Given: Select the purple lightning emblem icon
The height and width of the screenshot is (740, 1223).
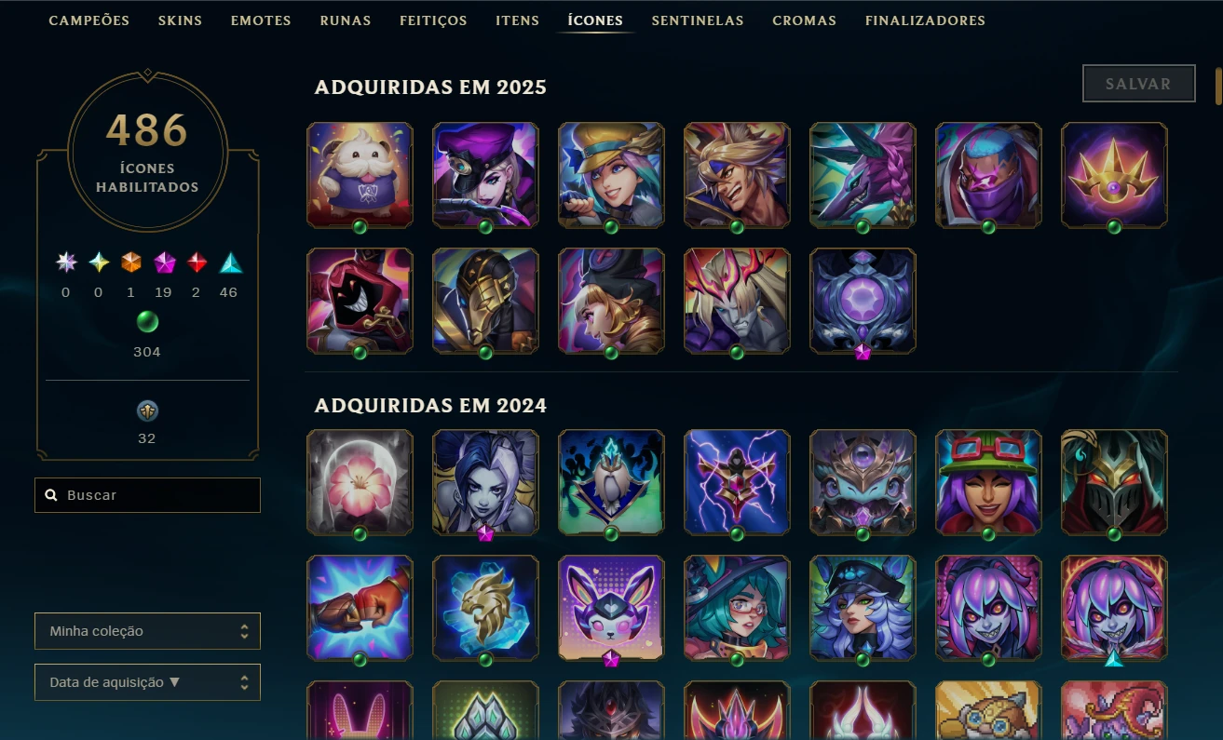Looking at the screenshot, I should 737,482.
